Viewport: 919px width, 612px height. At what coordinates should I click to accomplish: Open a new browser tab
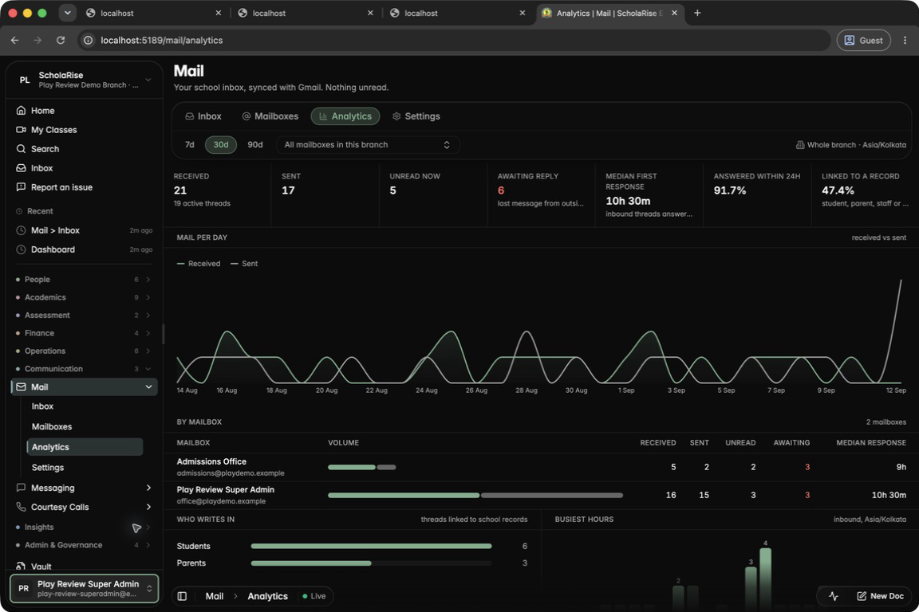coord(697,13)
